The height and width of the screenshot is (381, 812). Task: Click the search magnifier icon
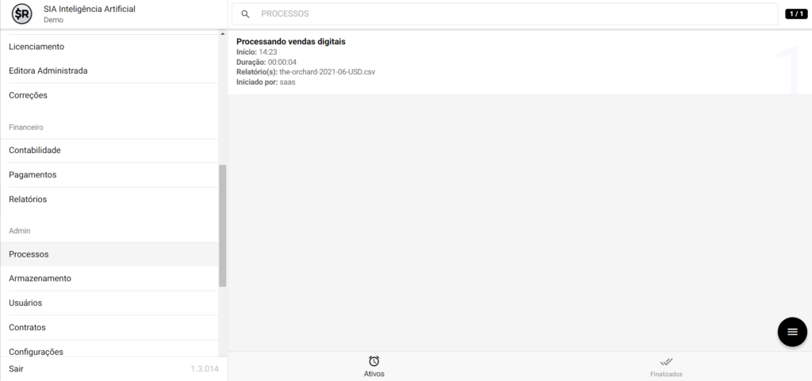click(x=246, y=14)
